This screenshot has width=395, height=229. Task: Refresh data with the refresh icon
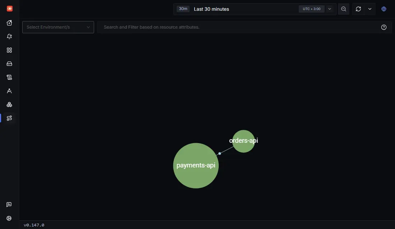click(x=358, y=9)
